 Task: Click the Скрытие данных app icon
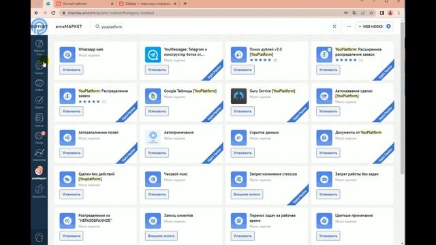click(x=238, y=137)
